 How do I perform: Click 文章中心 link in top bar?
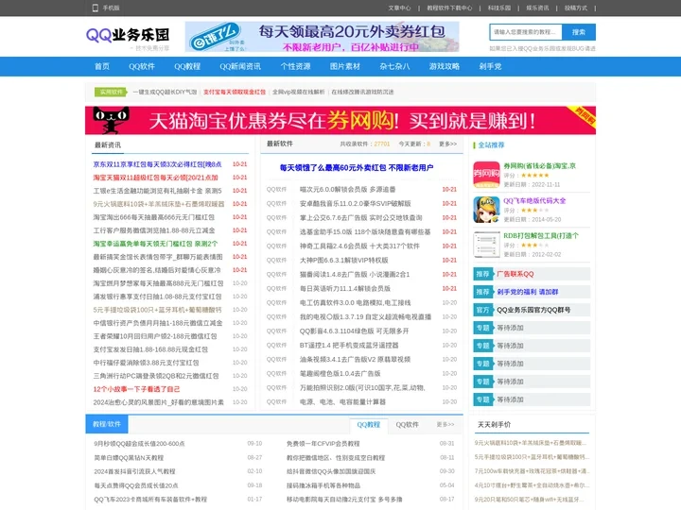pos(399,8)
